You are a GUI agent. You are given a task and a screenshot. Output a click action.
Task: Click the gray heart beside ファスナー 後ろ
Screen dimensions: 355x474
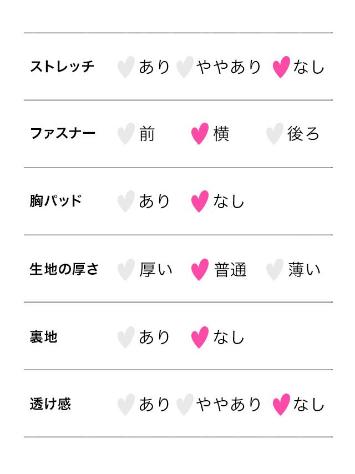tap(274, 134)
